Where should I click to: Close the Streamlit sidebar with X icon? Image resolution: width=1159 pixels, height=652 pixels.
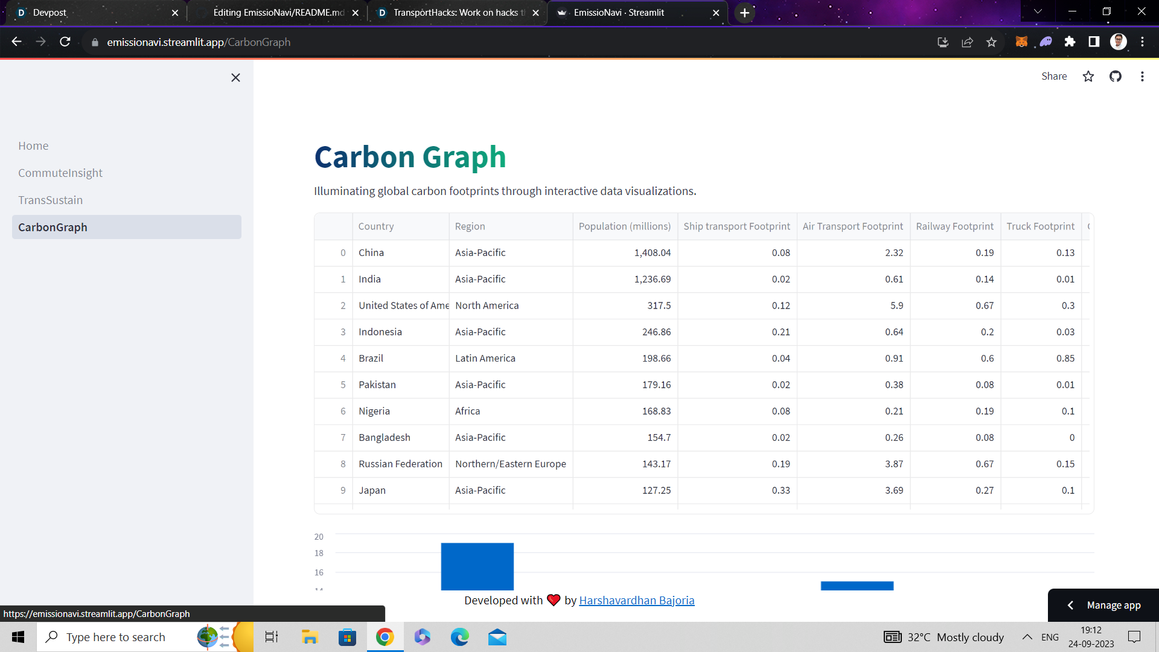pyautogui.click(x=235, y=77)
